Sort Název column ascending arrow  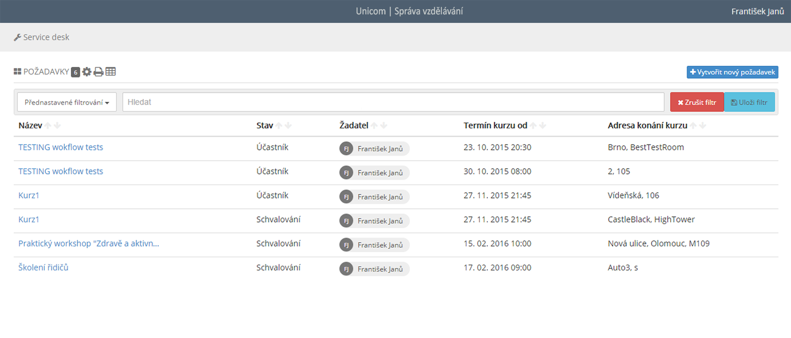(x=48, y=126)
